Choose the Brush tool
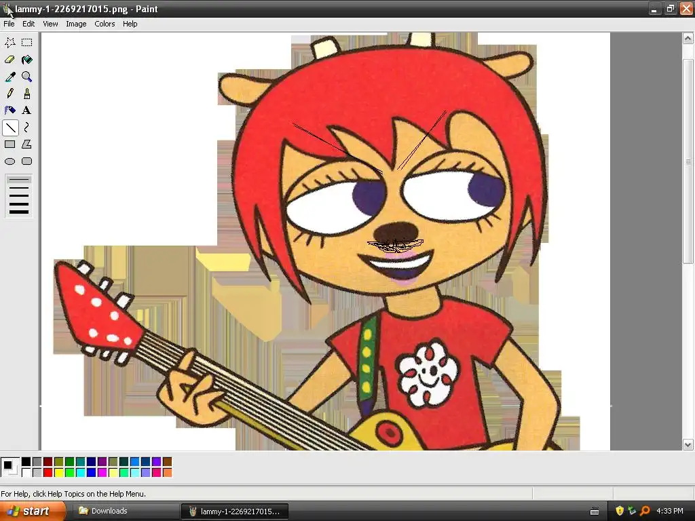 [x=26, y=94]
